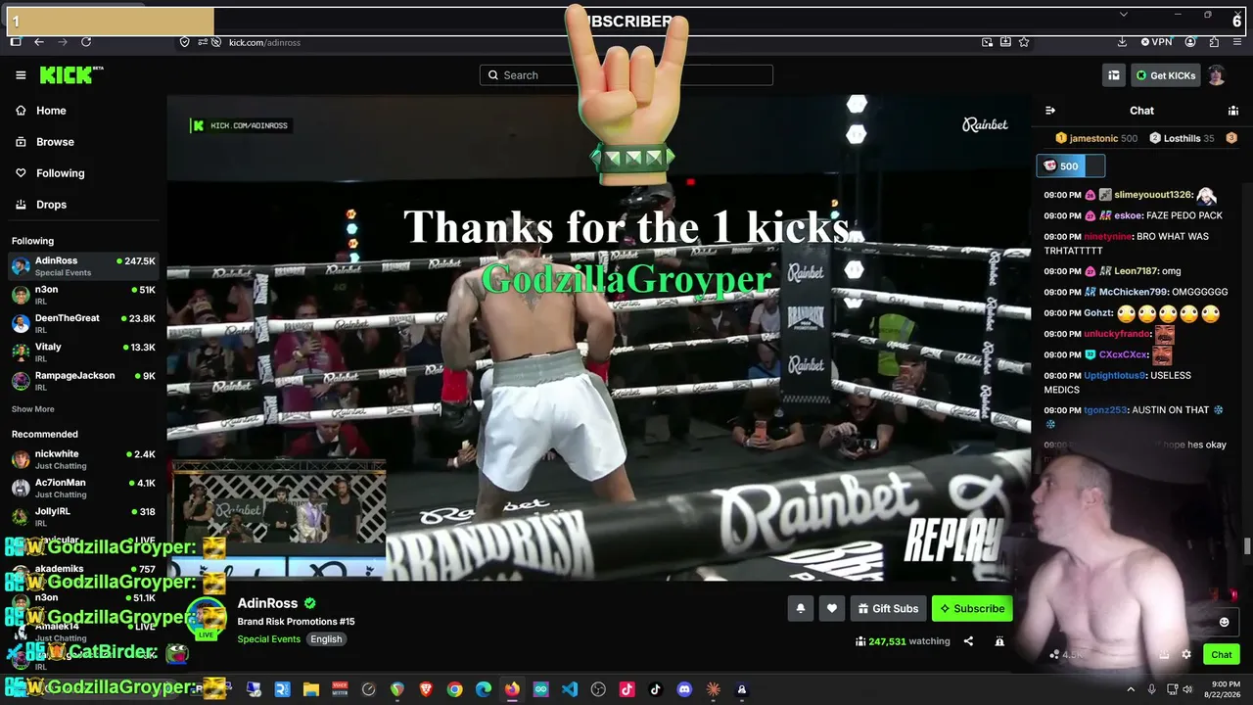Image resolution: width=1253 pixels, height=705 pixels.
Task: Click the Gift Subs button
Action: pos(888,609)
